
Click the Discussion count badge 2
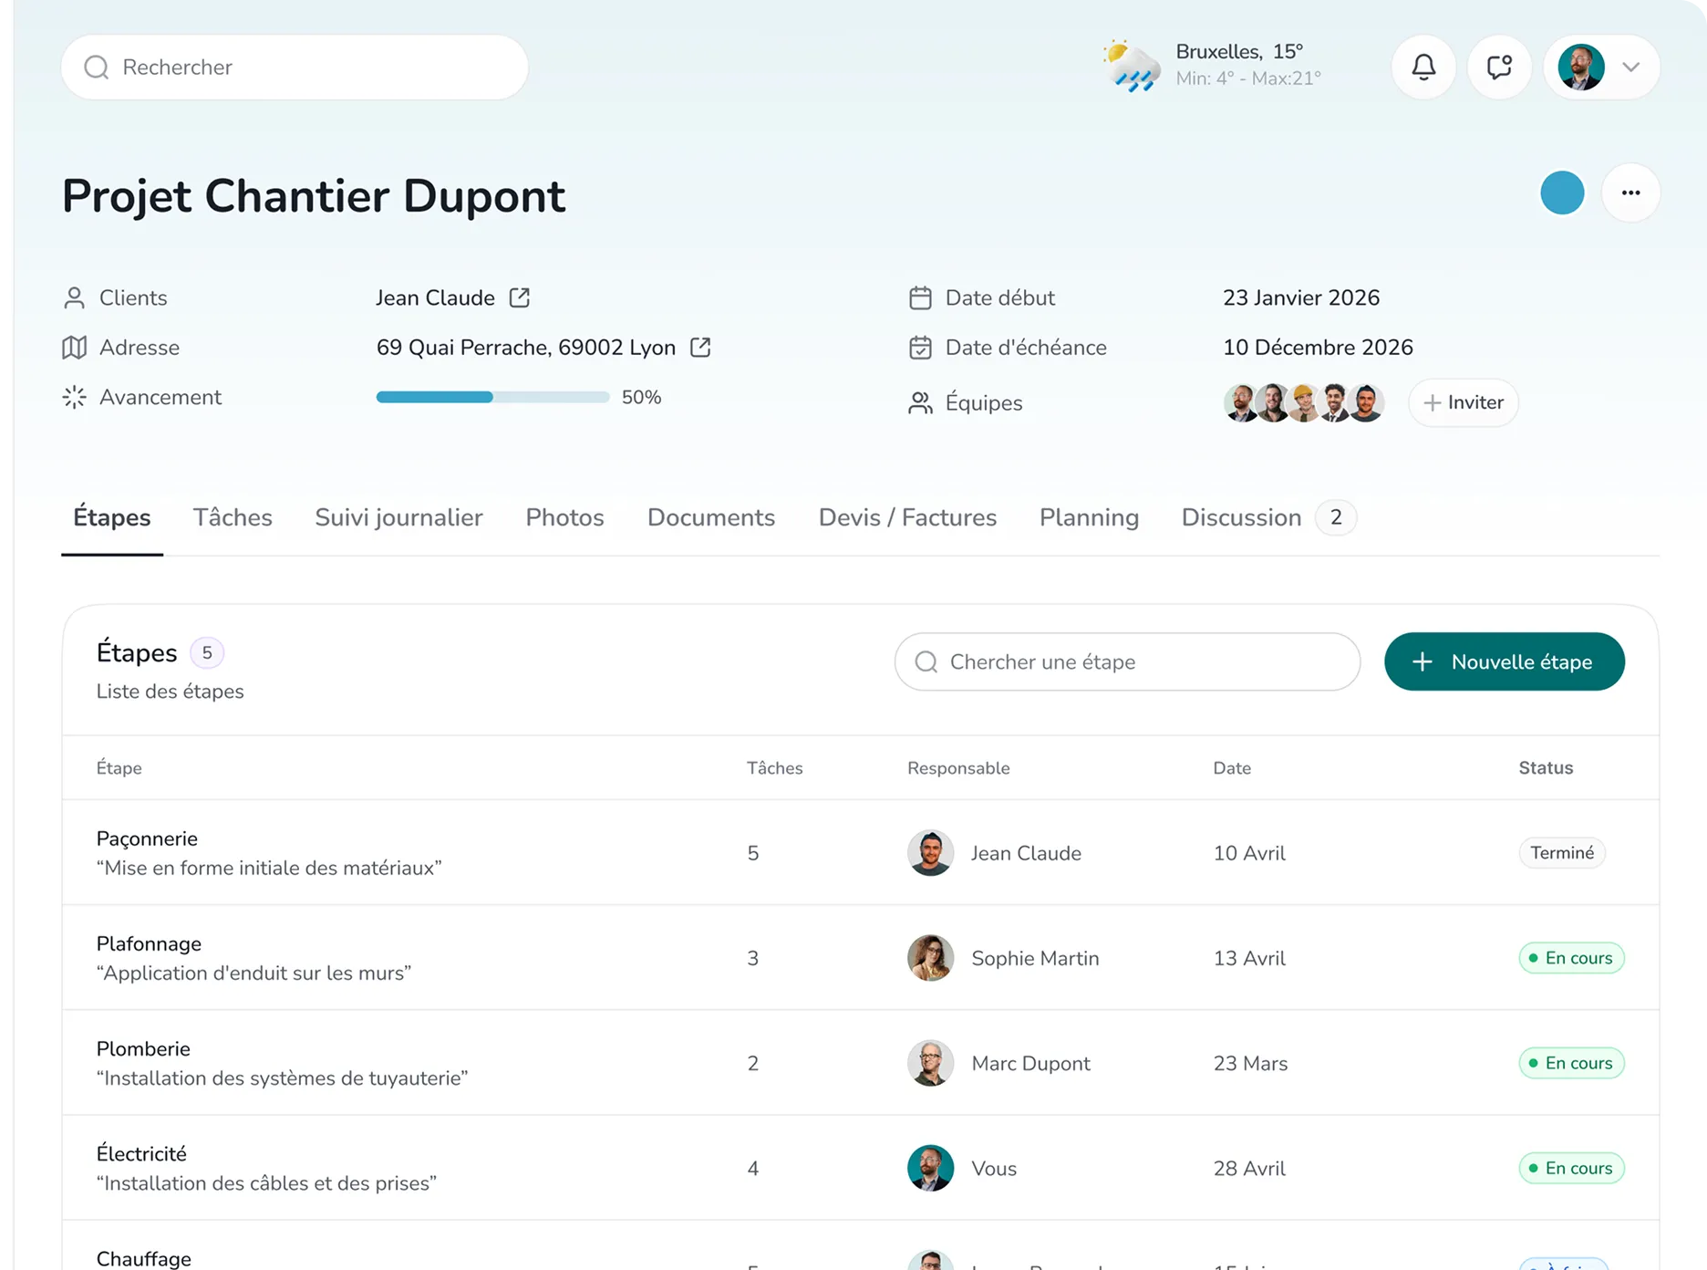(x=1336, y=517)
